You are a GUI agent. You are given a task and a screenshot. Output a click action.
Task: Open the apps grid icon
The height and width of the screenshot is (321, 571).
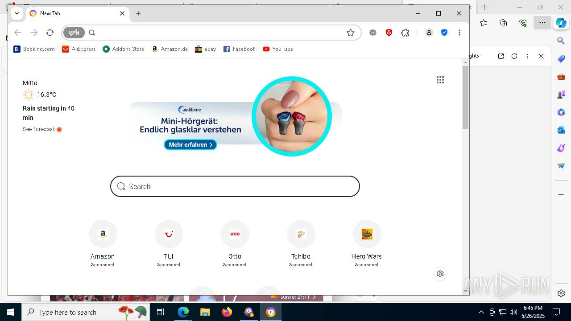pyautogui.click(x=440, y=80)
